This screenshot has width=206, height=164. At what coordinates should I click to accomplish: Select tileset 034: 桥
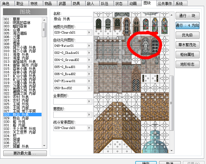(x=22, y=136)
